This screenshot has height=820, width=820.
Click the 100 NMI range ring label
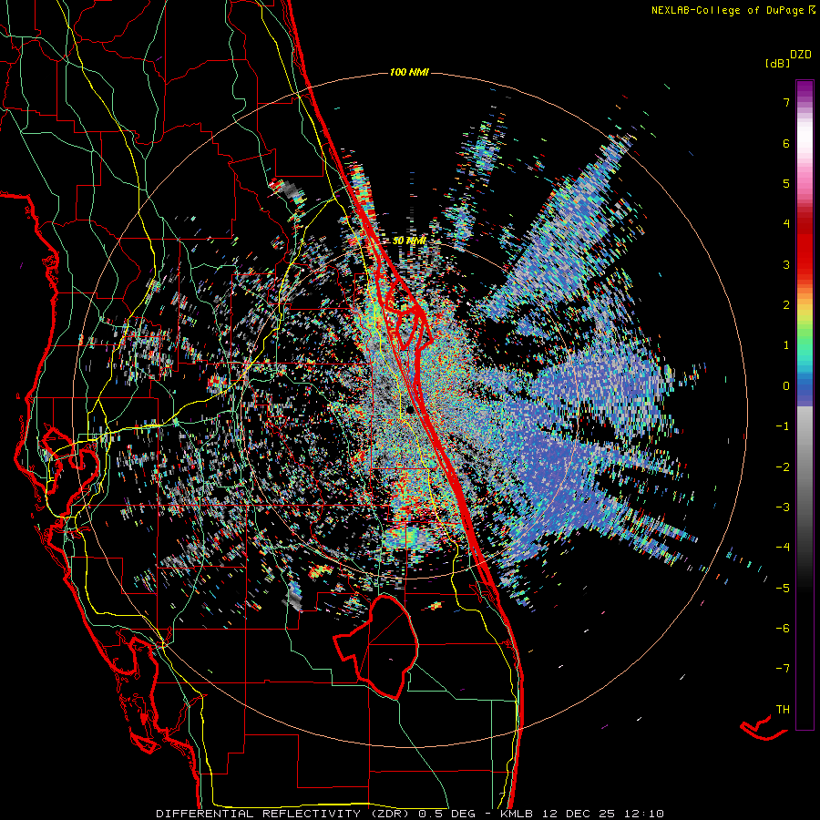409,72
